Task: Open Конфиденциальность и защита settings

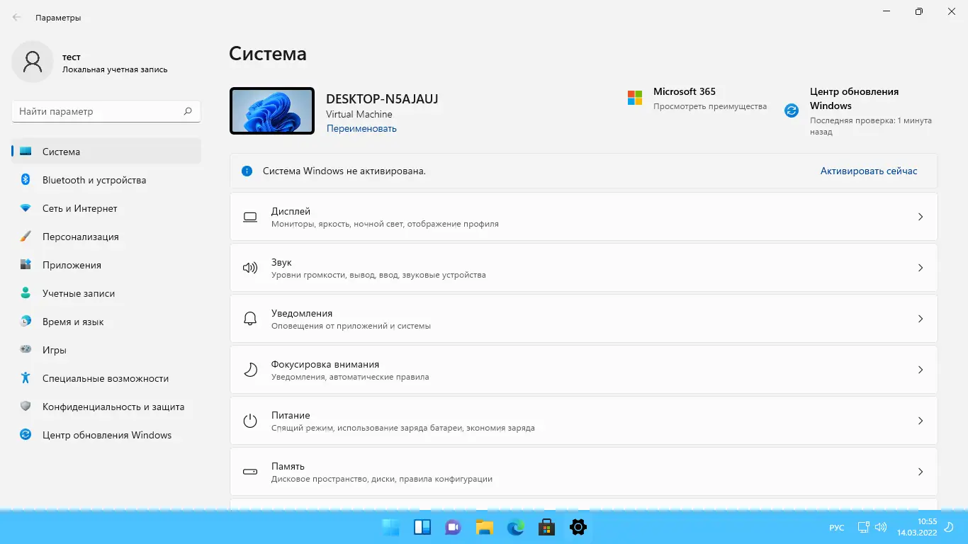Action: (106, 407)
